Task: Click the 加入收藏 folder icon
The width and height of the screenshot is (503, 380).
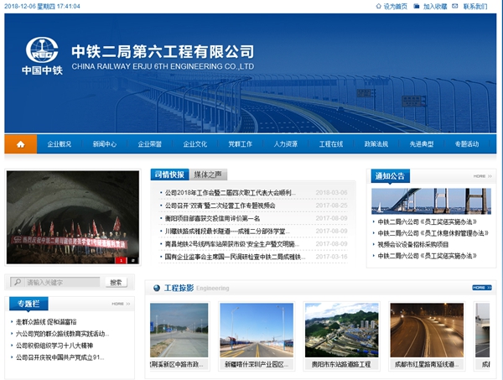Action: pos(416,7)
